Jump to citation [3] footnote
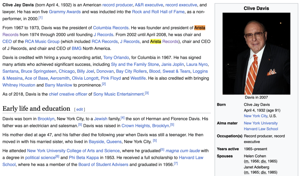The width and height of the screenshot is (301, 176). pos(147,93)
